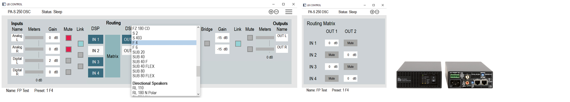Image resolution: width=570 pixels, height=102 pixels.
Task: Click Mute button for IN 1 OUT 2
Action: (x=350, y=43)
